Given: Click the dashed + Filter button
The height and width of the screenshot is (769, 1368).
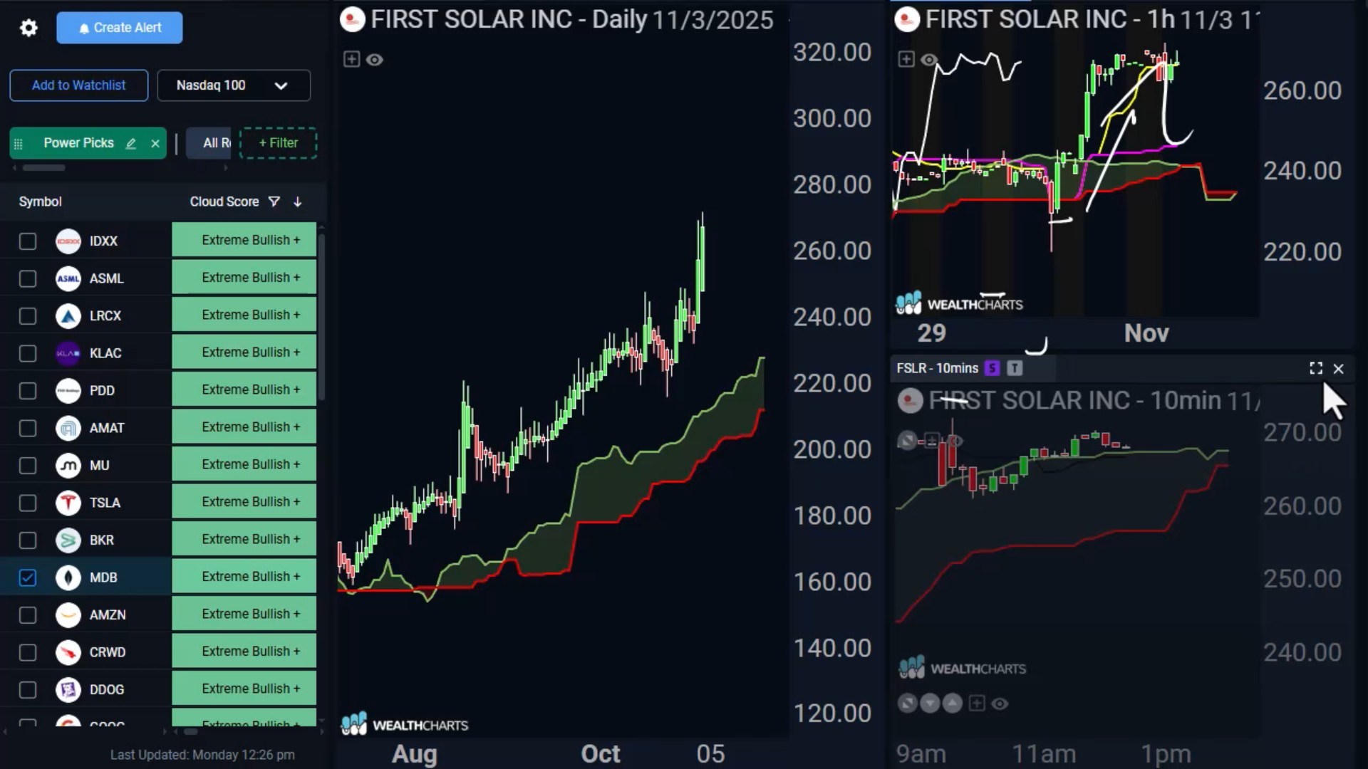Looking at the screenshot, I should (278, 143).
